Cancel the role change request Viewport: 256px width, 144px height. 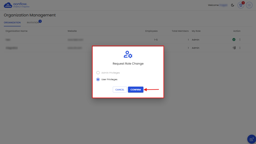(x=120, y=90)
